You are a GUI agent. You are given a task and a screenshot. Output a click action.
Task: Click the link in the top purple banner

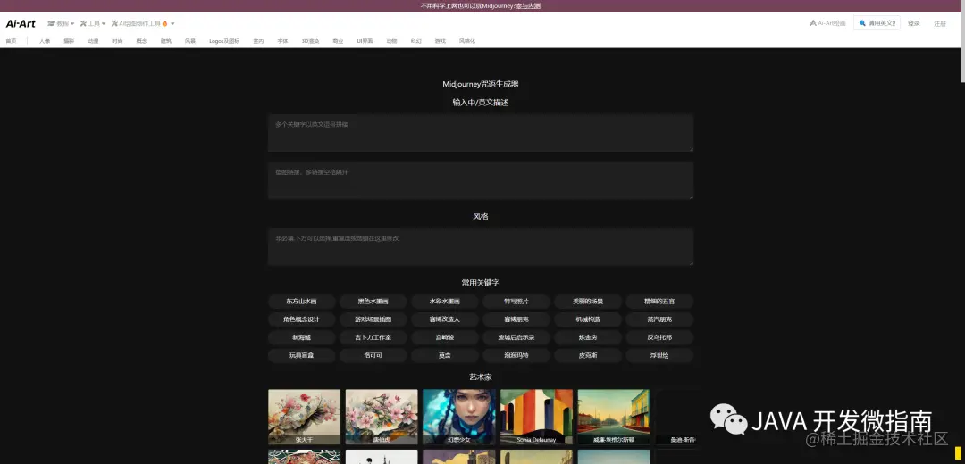coord(528,6)
